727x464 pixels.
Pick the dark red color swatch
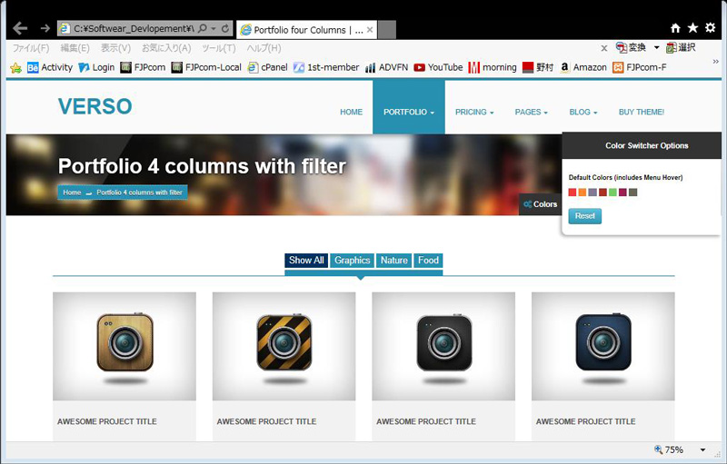pyautogui.click(x=603, y=193)
